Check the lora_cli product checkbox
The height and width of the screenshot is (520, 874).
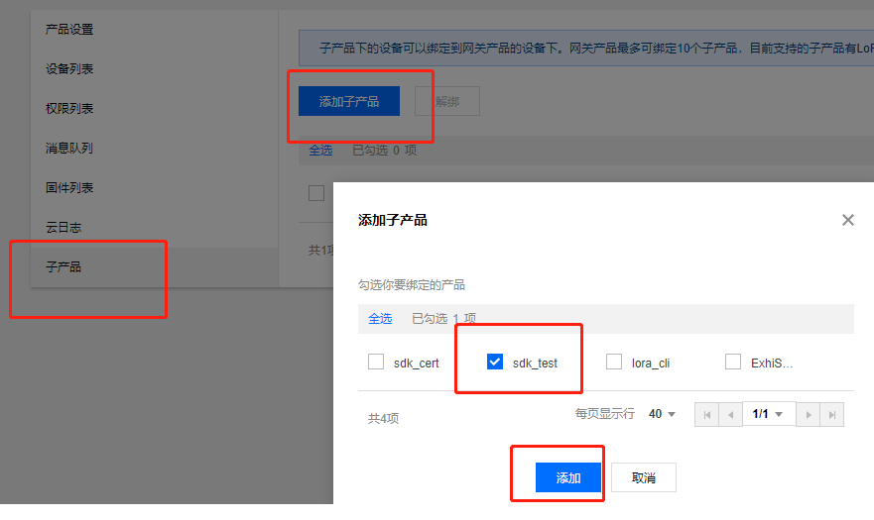[x=614, y=362]
